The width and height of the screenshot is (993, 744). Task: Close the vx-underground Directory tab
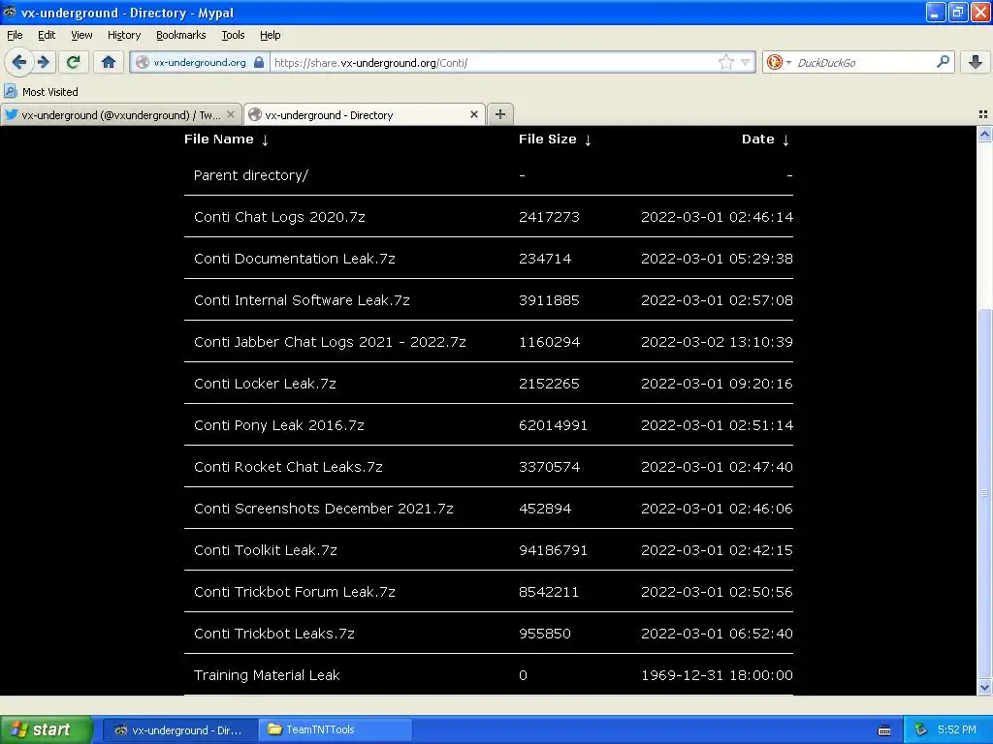point(473,114)
